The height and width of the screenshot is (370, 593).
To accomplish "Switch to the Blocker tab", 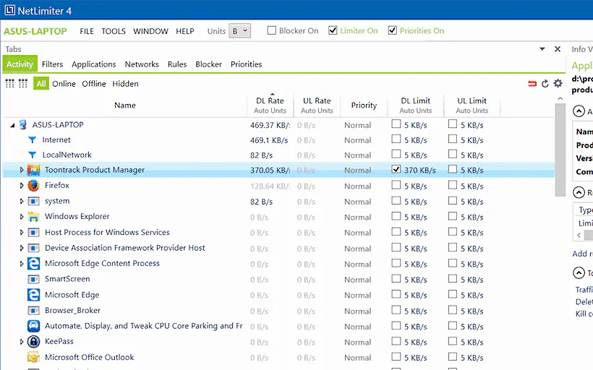I will click(x=208, y=64).
